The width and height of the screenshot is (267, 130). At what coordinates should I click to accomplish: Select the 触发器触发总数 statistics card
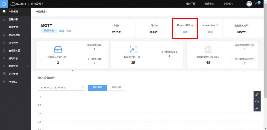click(x=222, y=55)
